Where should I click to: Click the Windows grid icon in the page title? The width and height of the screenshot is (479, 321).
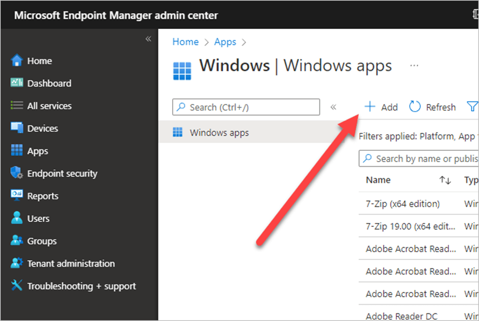click(182, 71)
